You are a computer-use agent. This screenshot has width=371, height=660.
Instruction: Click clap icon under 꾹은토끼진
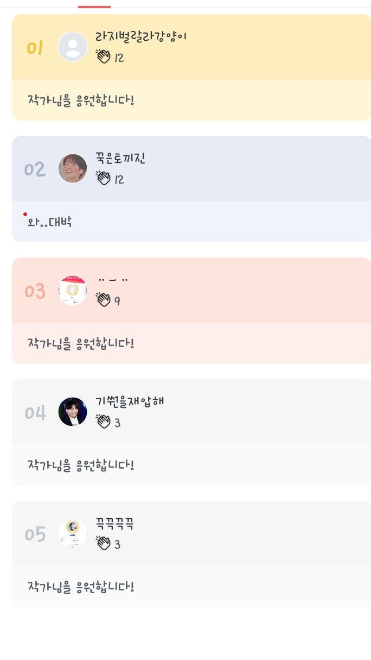[103, 178]
